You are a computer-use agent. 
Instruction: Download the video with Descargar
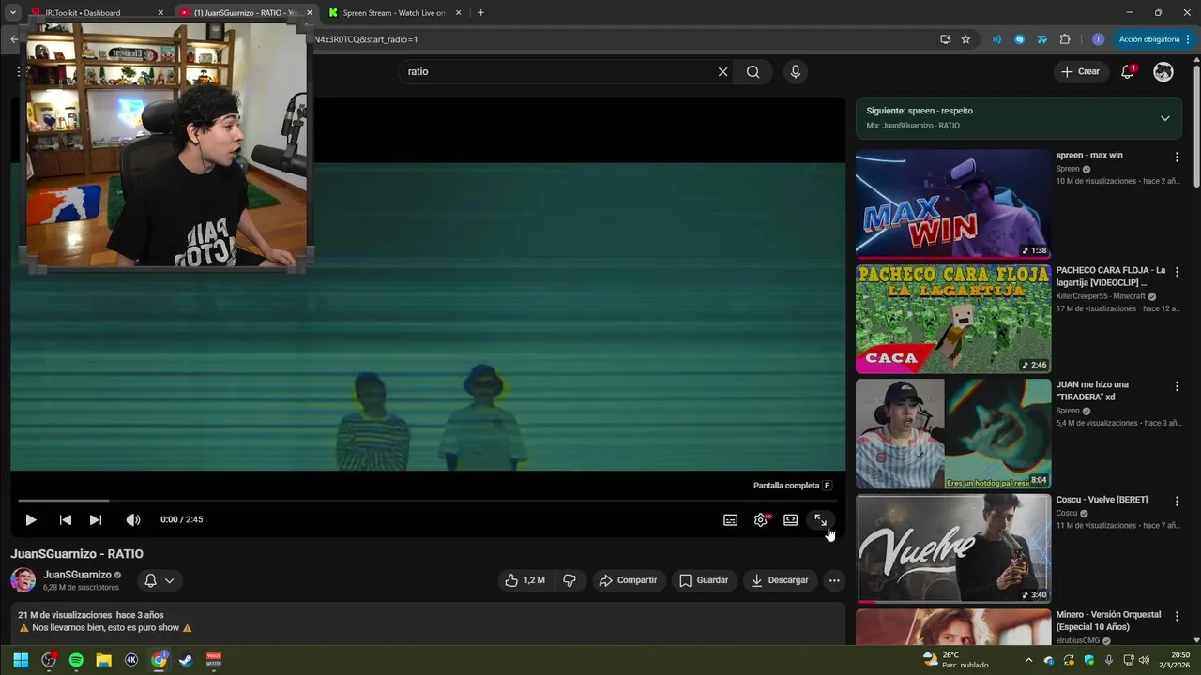point(780,580)
